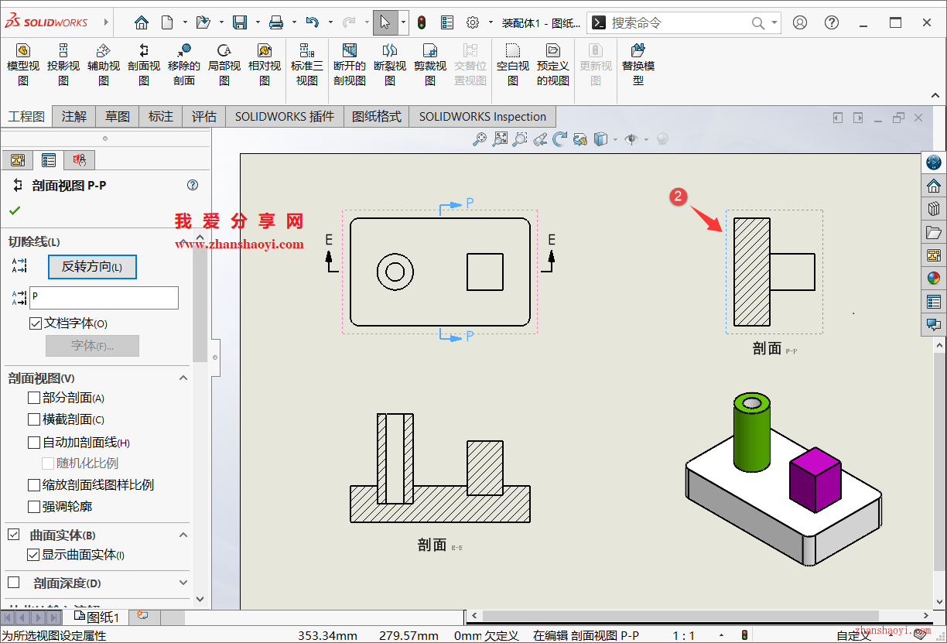
Task: Select the Standard 3 View (标准三视图) tool
Action: click(x=307, y=65)
